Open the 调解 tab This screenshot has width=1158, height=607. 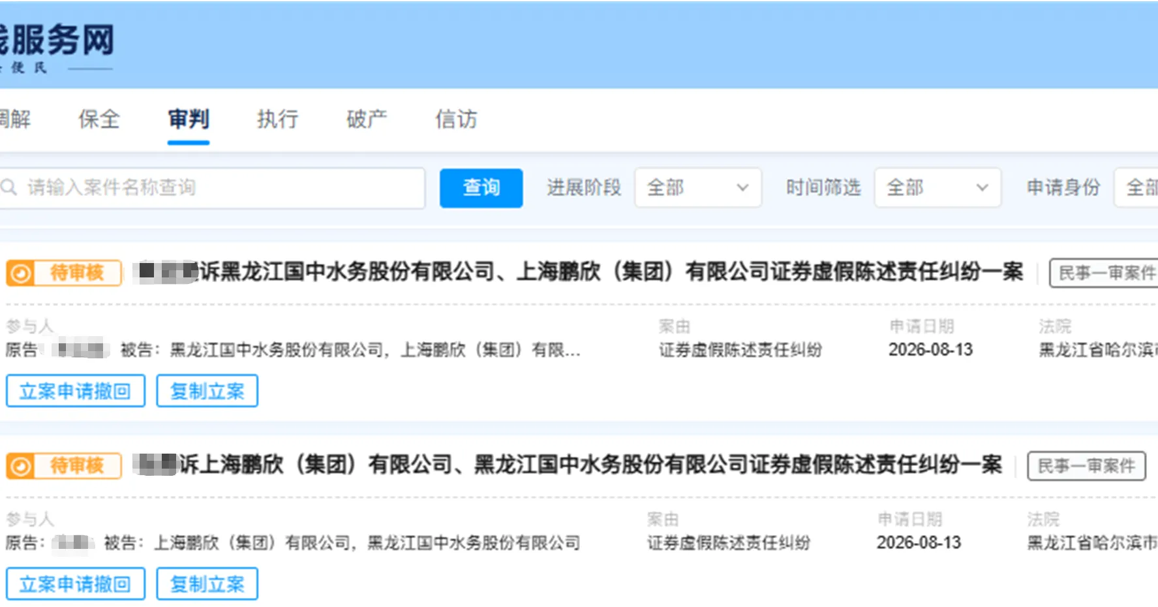click(15, 119)
